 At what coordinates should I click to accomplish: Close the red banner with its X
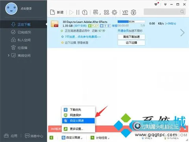click(x=185, y=129)
